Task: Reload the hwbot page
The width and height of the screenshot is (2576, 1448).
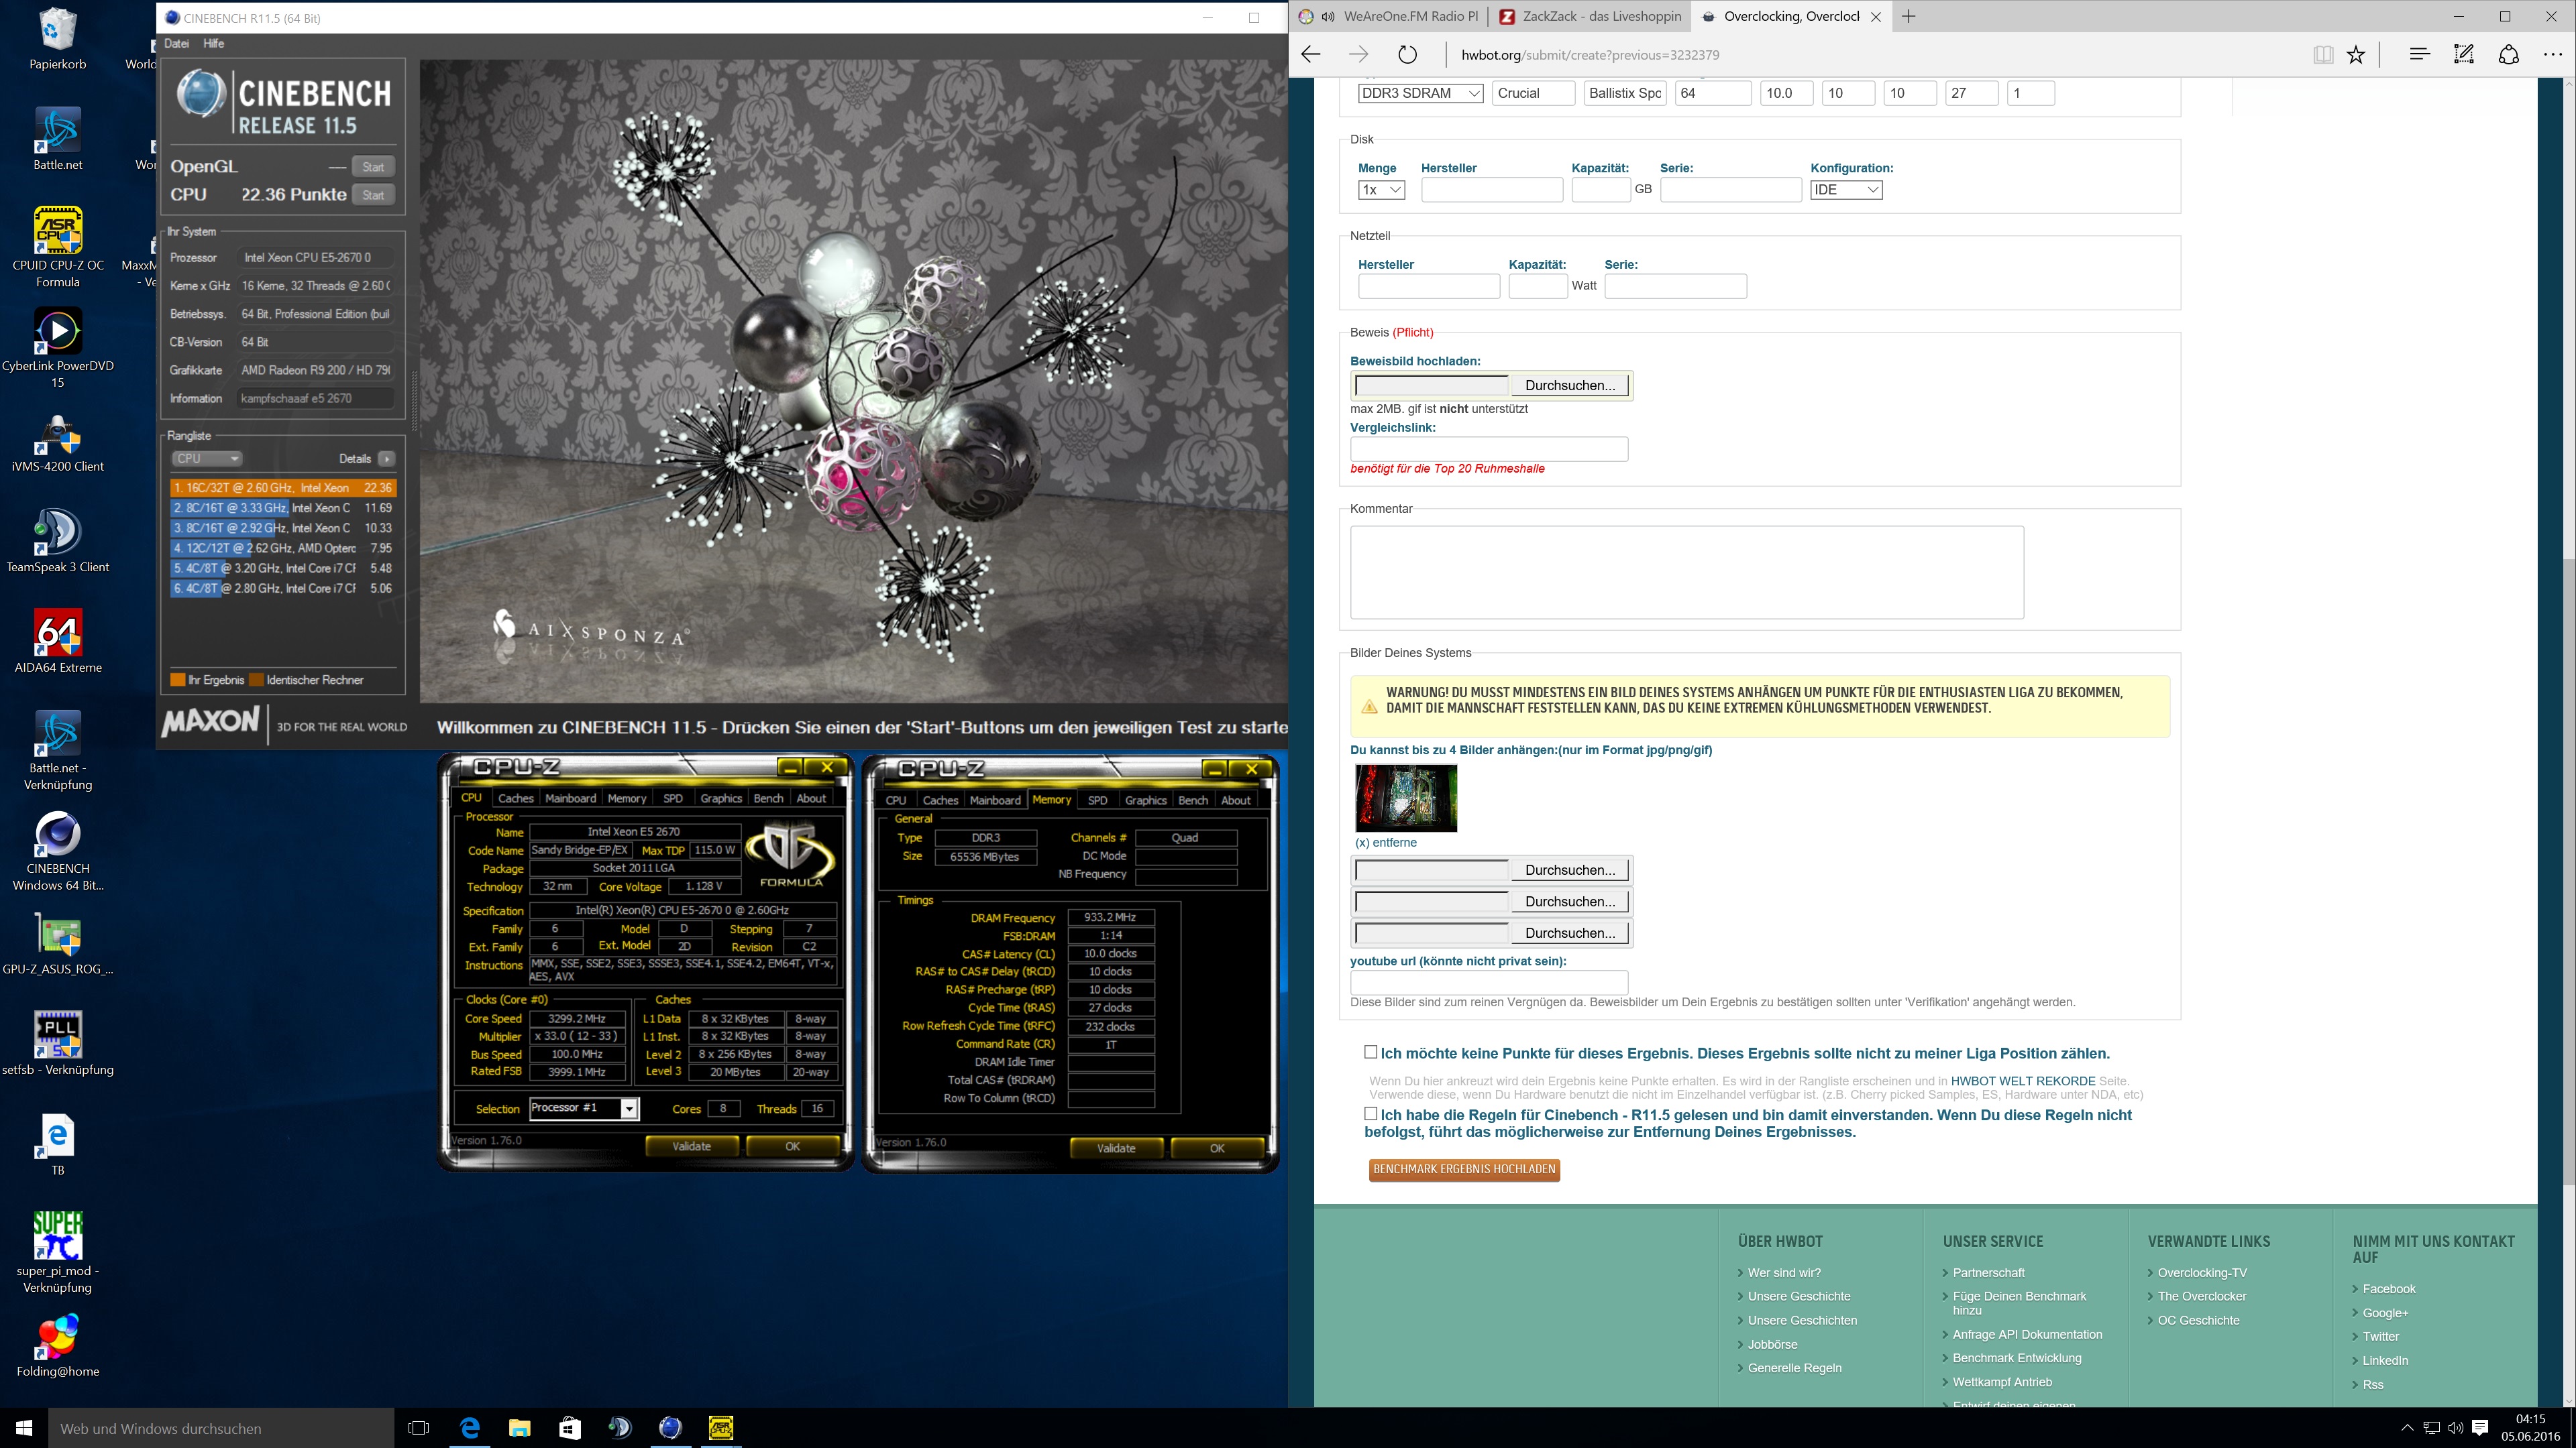Action: click(x=1407, y=55)
